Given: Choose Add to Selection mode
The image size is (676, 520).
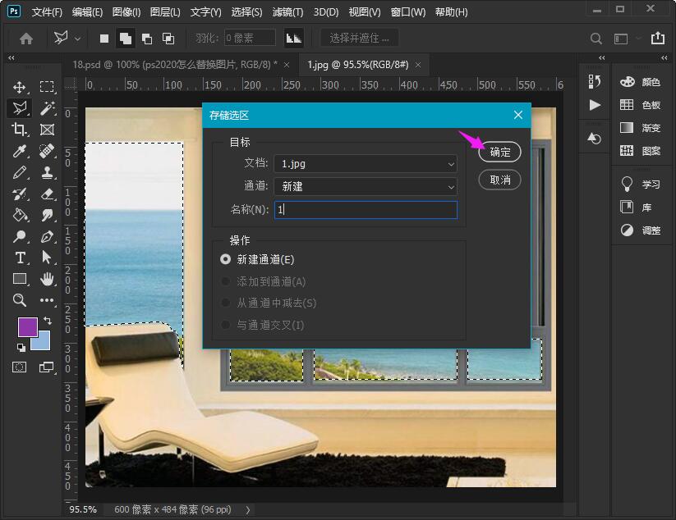Looking at the screenshot, I should point(126,39).
